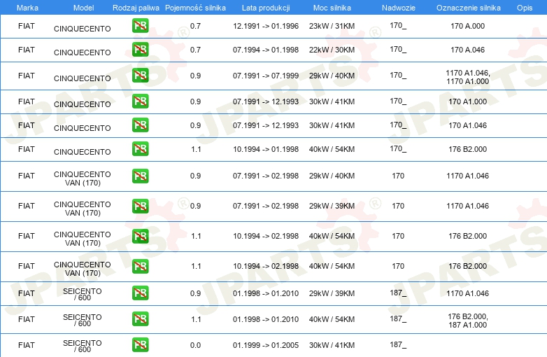Select engine code cell 170 A.000
547x357 pixels.
click(467, 26)
